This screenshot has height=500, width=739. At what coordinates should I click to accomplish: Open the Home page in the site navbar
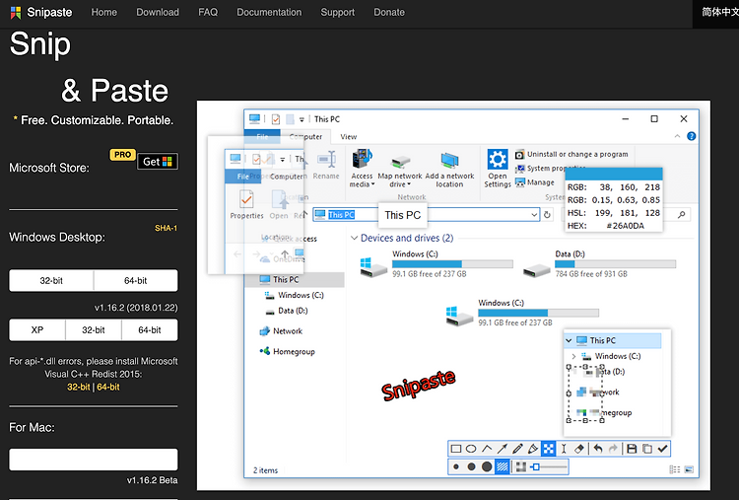tap(103, 12)
